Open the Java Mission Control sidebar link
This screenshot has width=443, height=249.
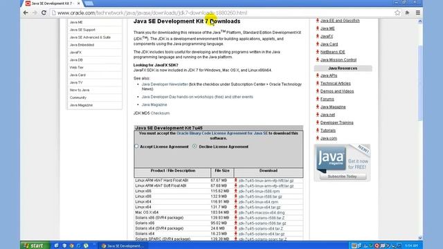(338, 60)
